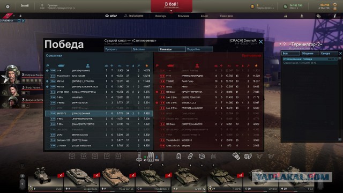This screenshot has width=343, height=193.
Task: Sort enemies by red tank icon column
Action: point(170,65)
